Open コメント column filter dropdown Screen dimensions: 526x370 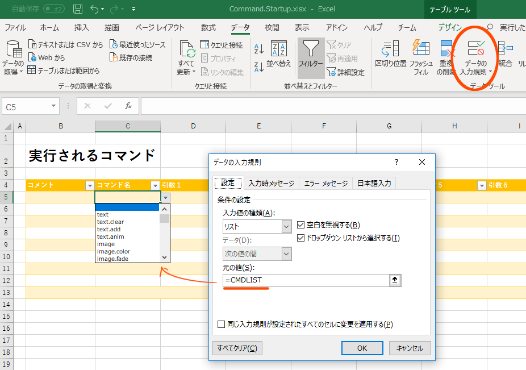[90, 185]
